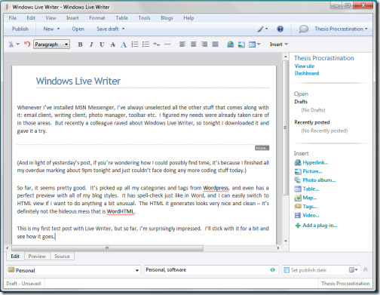
Task: Click the Open button
Action: (78, 29)
